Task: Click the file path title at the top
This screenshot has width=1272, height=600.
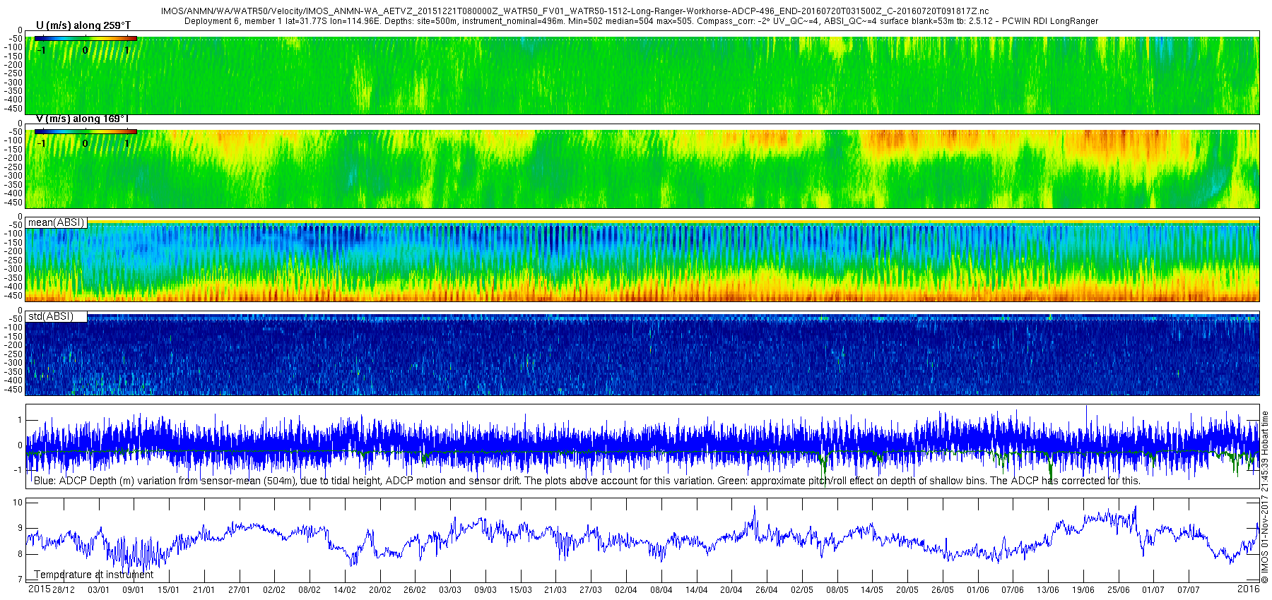Action: (575, 12)
